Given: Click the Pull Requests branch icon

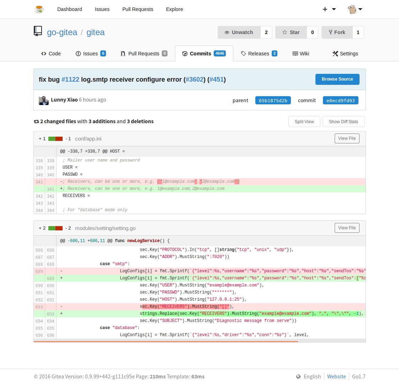Looking at the screenshot, I should click(123, 54).
